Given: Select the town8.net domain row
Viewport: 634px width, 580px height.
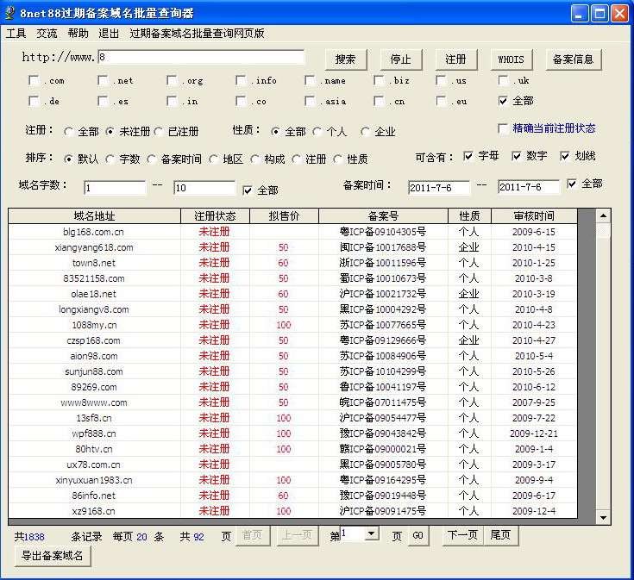Looking at the screenshot, I should point(292,263).
